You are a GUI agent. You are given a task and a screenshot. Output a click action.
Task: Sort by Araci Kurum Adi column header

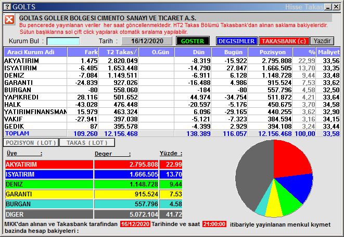pyautogui.click(x=35, y=52)
